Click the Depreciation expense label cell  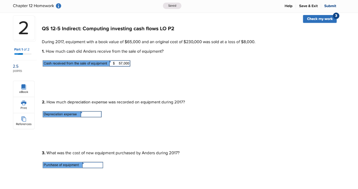62,114
